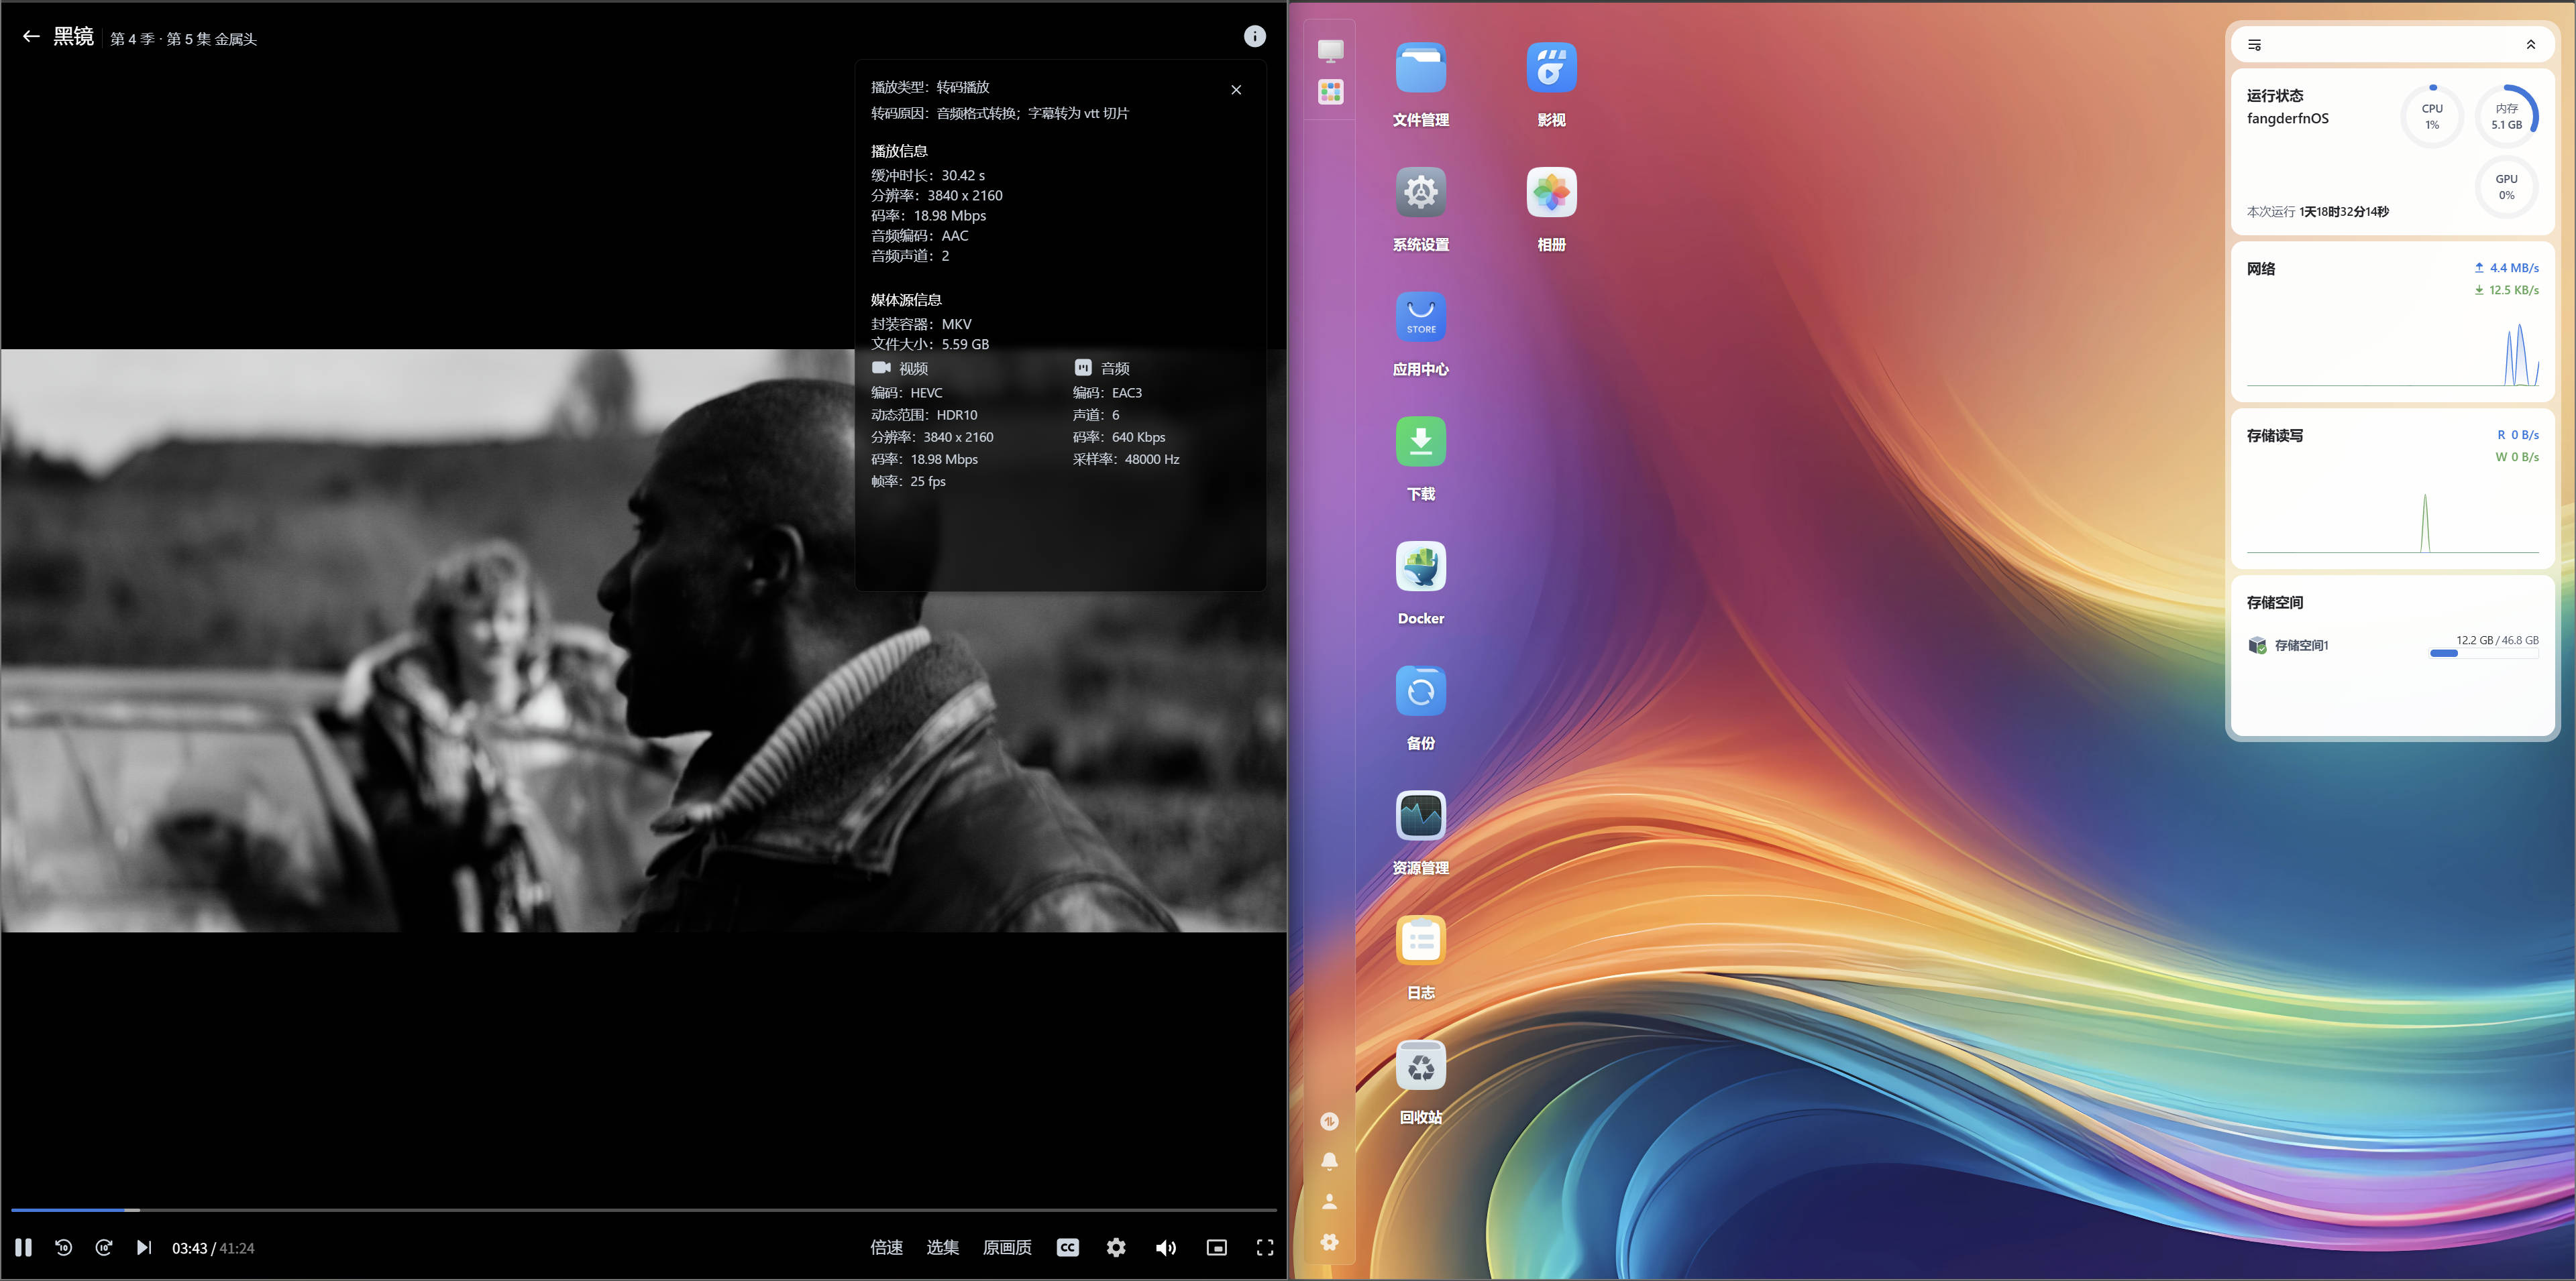
Task: Open the 选集 episode selection menu
Action: 942,1248
